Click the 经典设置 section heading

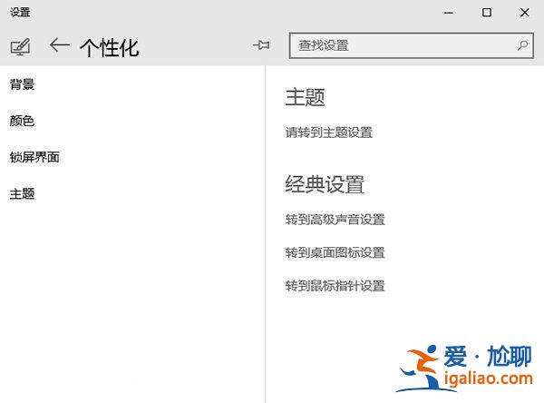click(x=325, y=184)
